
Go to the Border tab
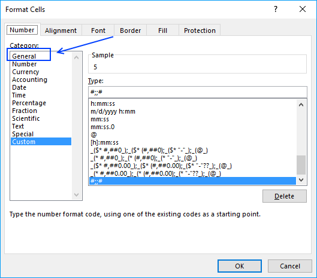[130, 30]
